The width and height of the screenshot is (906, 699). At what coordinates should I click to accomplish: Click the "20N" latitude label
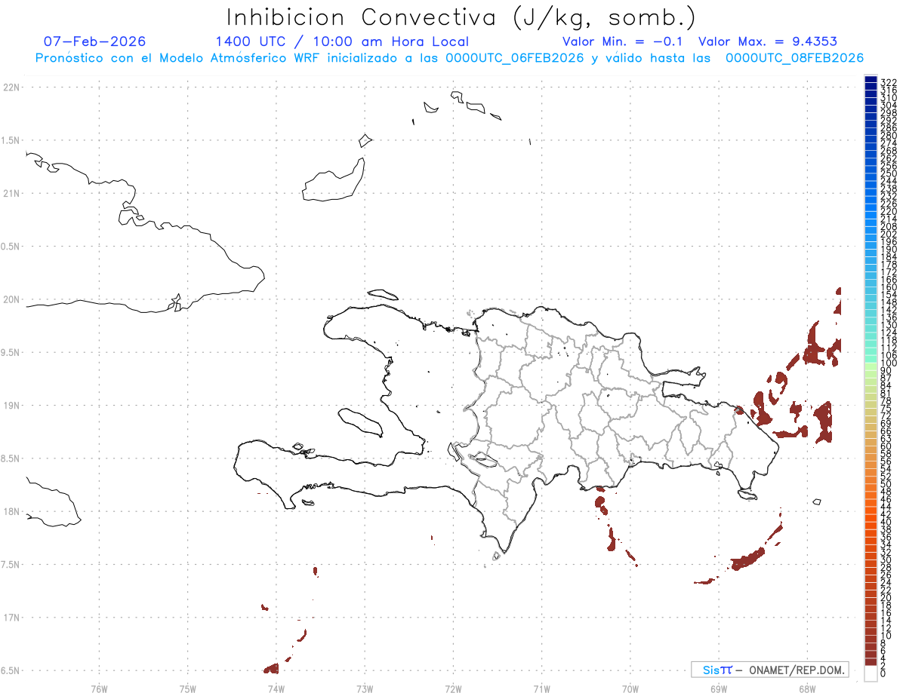[11, 299]
